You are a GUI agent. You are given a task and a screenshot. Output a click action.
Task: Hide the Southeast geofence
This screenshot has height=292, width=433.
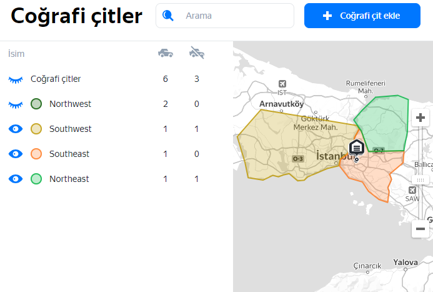coord(16,154)
